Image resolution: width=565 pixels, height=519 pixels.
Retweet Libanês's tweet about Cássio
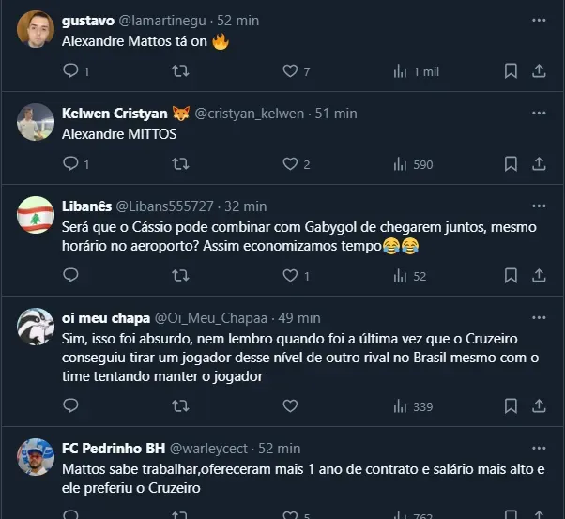(181, 276)
